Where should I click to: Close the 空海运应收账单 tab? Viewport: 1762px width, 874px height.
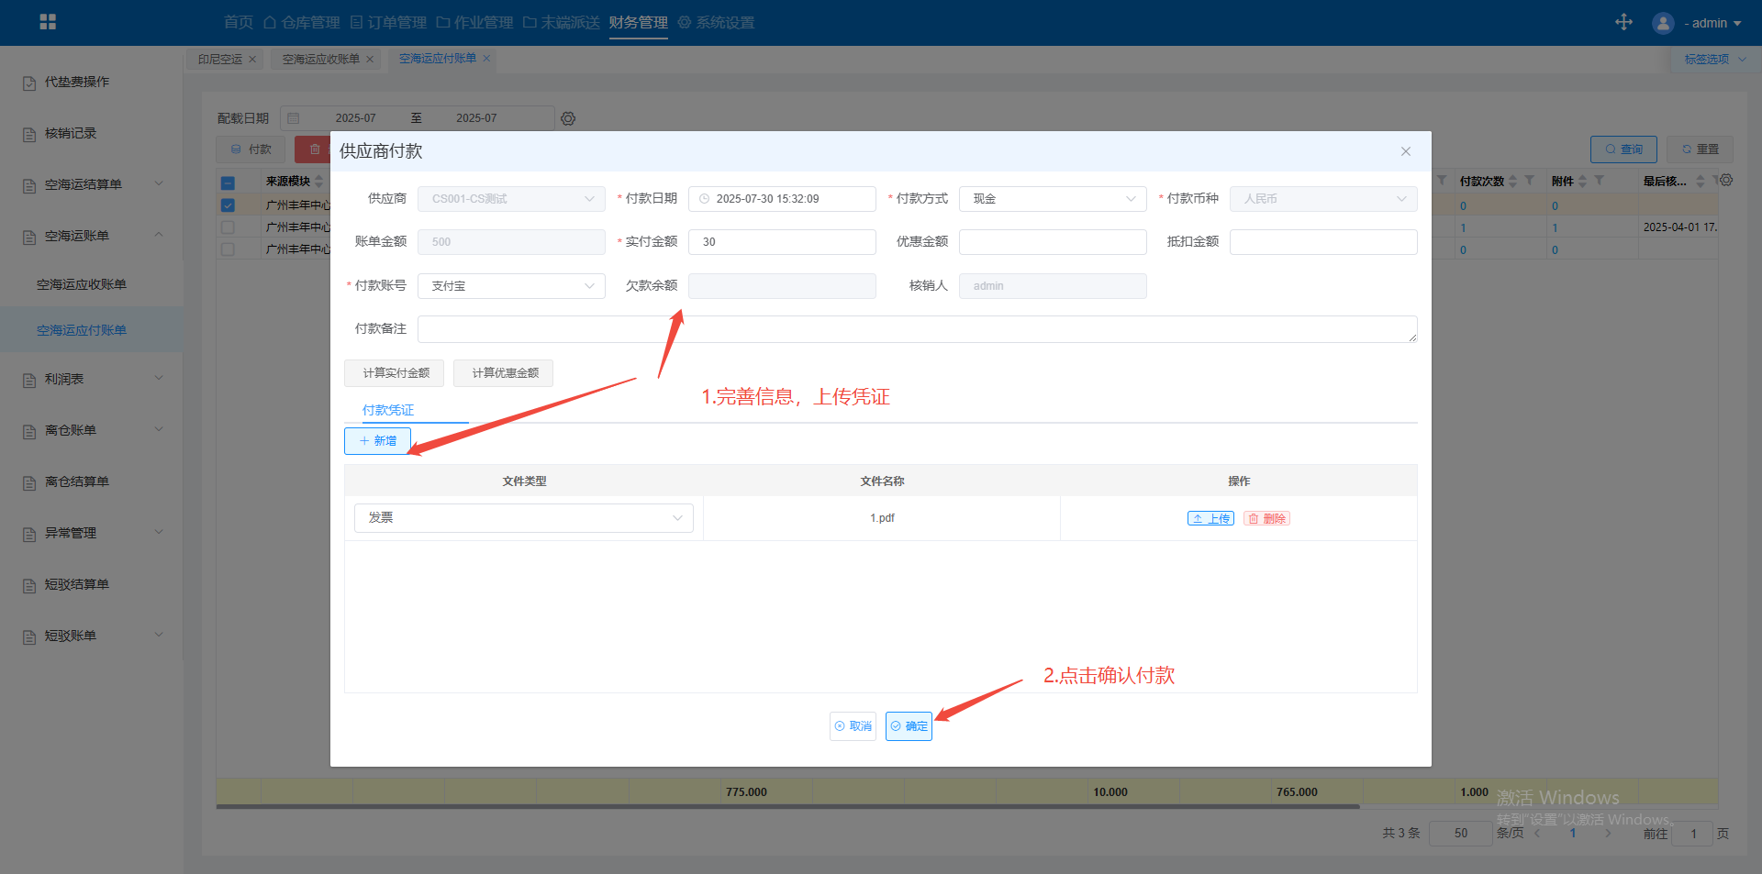370,60
